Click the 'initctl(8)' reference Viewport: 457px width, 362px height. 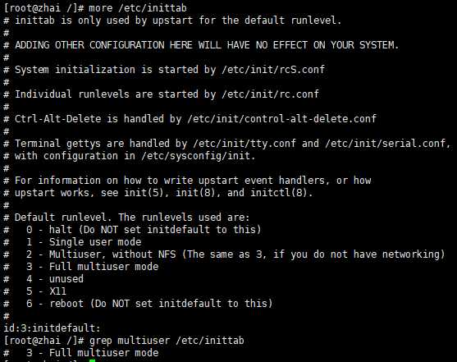coord(279,193)
